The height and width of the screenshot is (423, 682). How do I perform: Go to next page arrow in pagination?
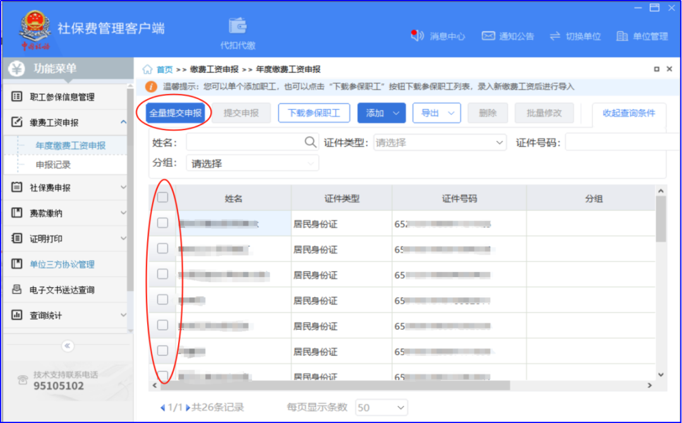[188, 408]
